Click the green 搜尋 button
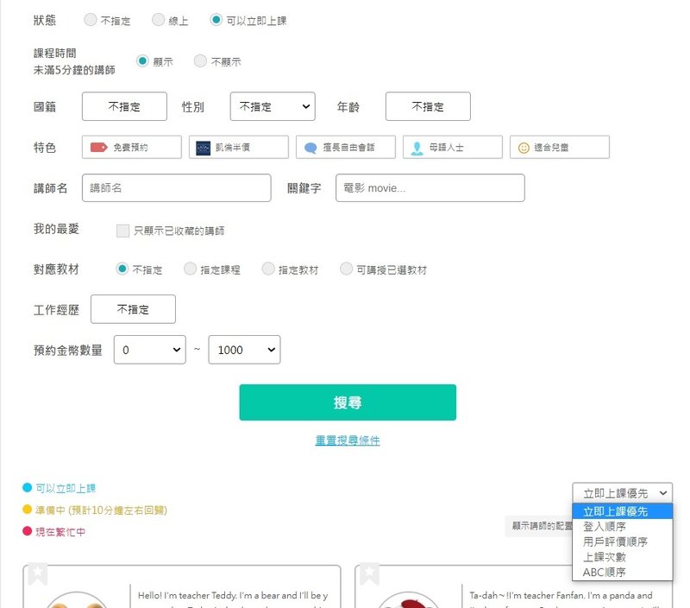Viewport: 690px width, 608px height. 348,402
